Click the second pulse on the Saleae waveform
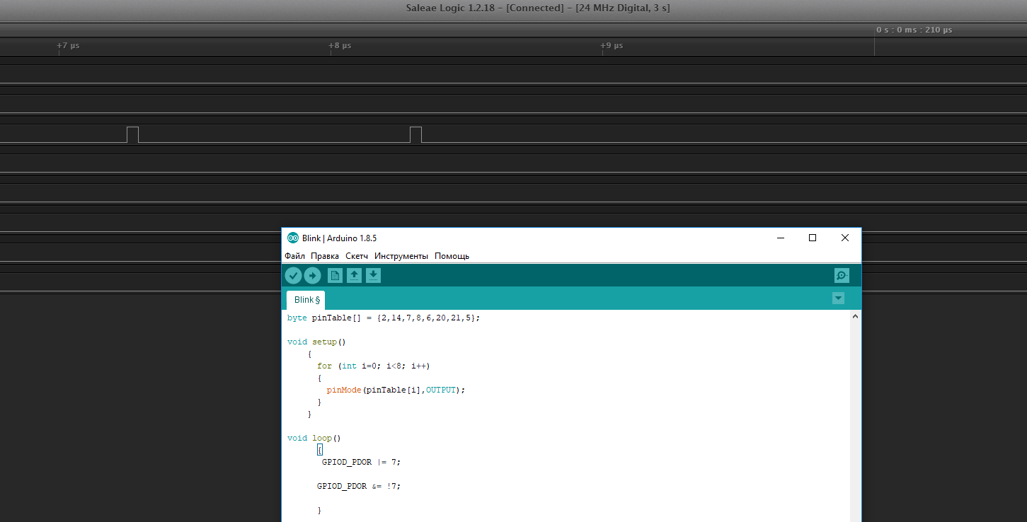The image size is (1027, 522). click(415, 134)
